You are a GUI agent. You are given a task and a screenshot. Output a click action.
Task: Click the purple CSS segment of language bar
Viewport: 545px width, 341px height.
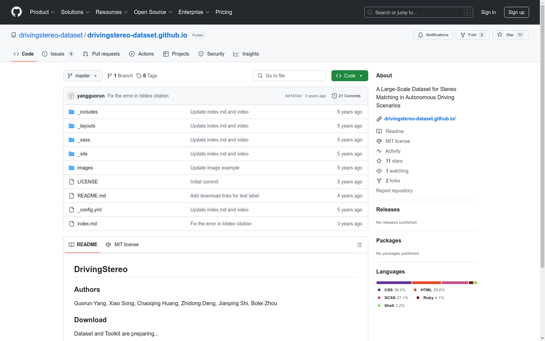point(394,283)
